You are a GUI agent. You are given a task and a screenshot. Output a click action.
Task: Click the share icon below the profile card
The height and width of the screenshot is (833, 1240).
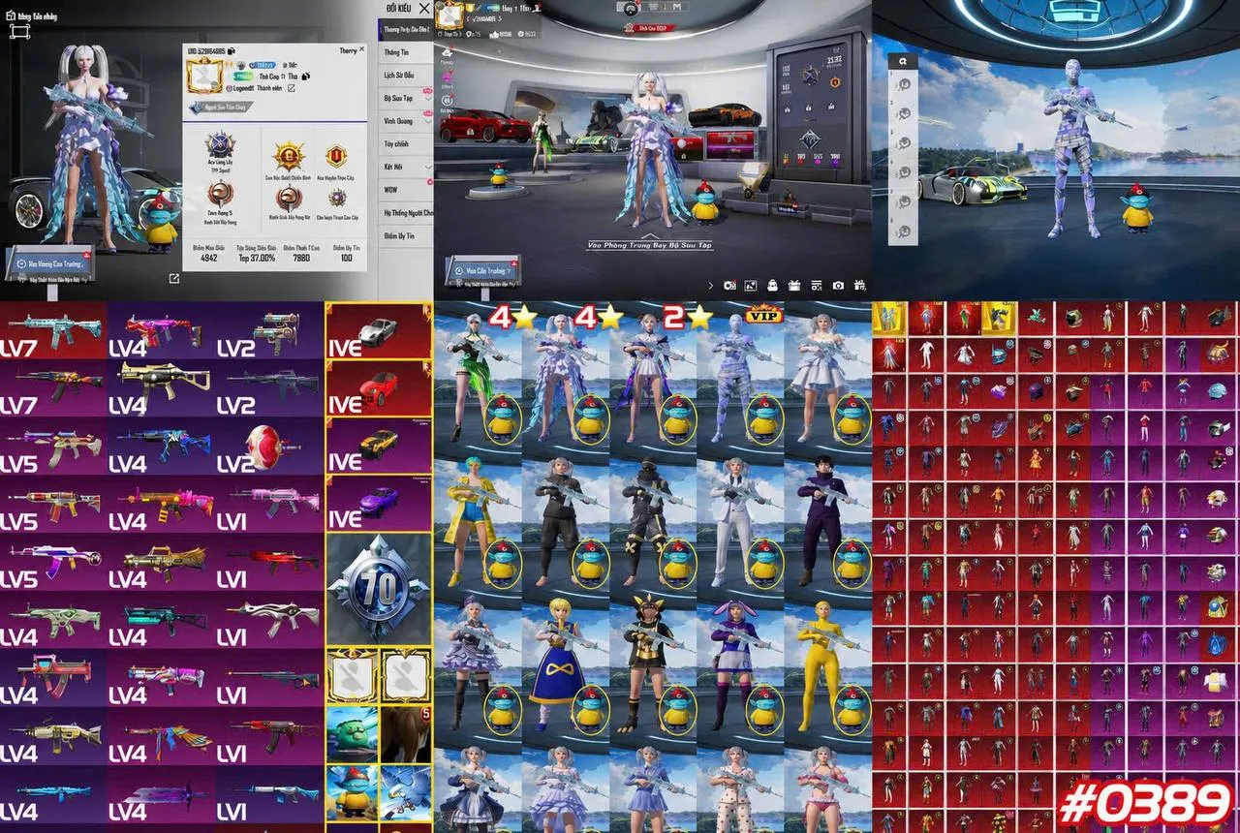click(x=173, y=279)
